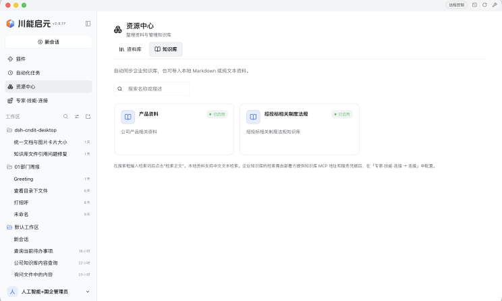Click 已启用 status badge on 产品资料
The image size is (502, 301).
tap(217, 114)
